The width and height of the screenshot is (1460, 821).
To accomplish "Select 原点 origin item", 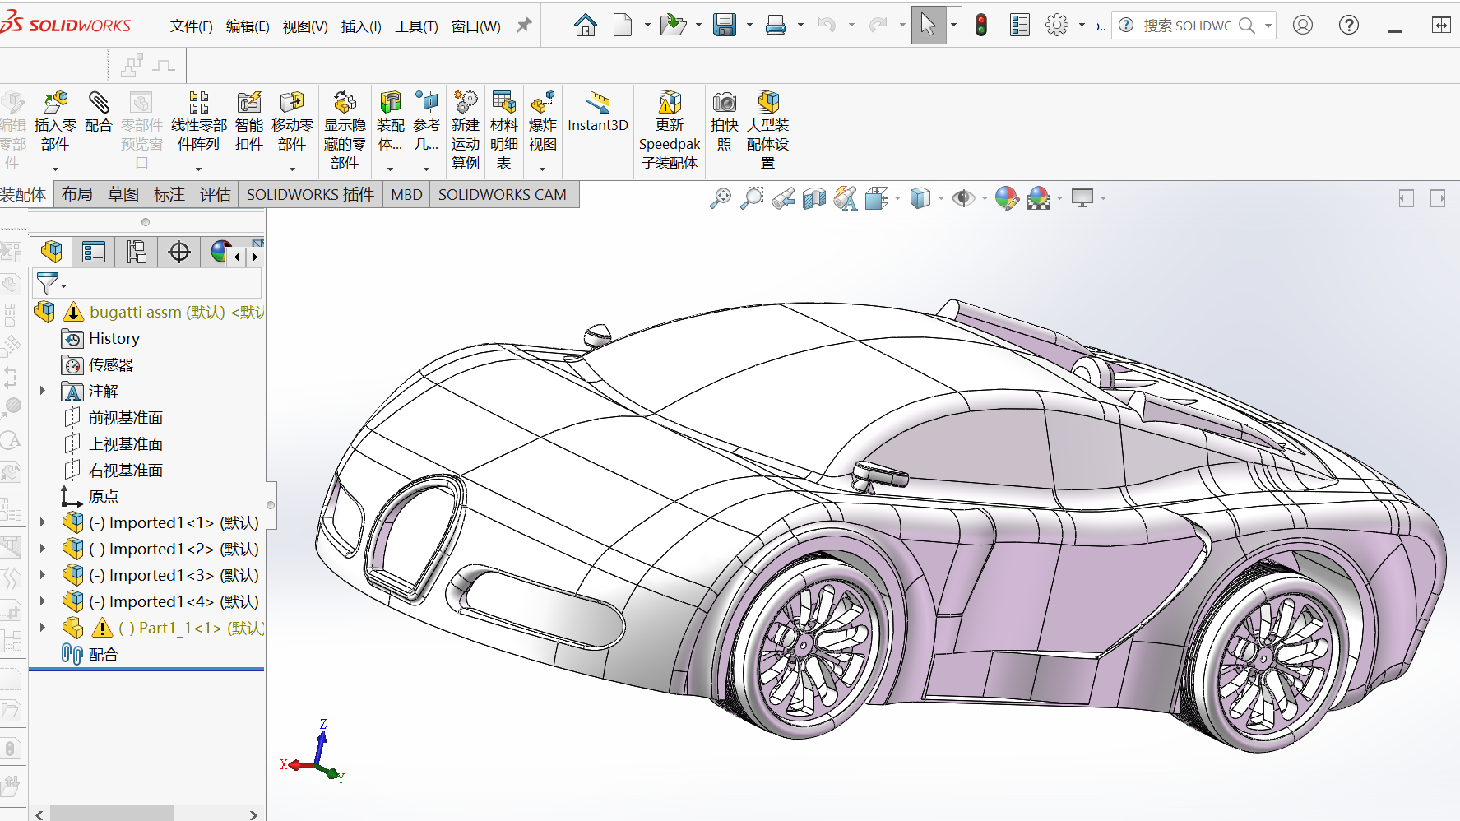I will coord(104,496).
